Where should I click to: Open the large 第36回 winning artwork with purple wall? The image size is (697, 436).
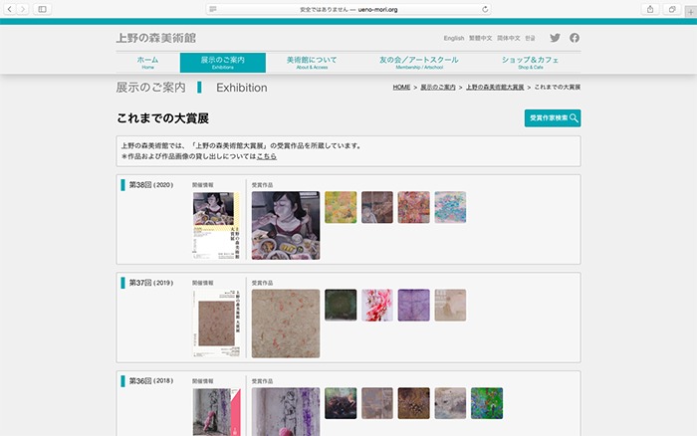286,411
